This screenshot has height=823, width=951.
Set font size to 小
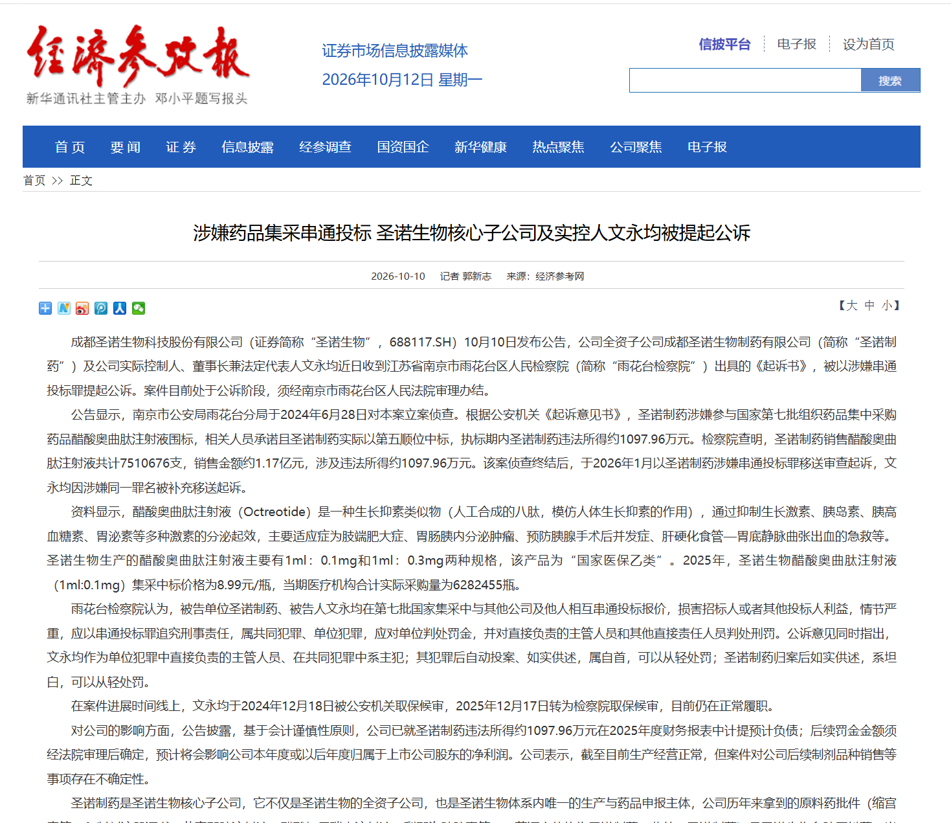pos(887,306)
